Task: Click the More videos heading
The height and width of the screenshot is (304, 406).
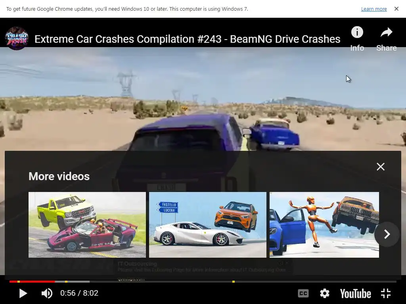Action: 59,176
